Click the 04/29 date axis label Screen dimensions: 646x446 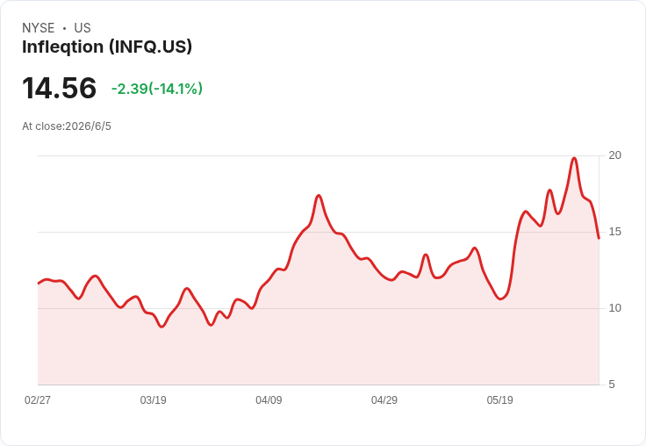384,399
